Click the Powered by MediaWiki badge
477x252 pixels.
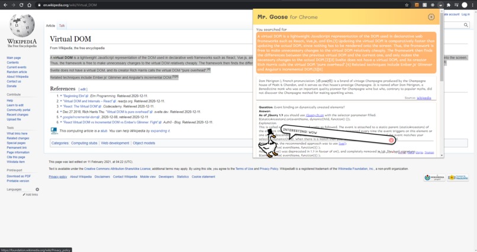coord(458,178)
